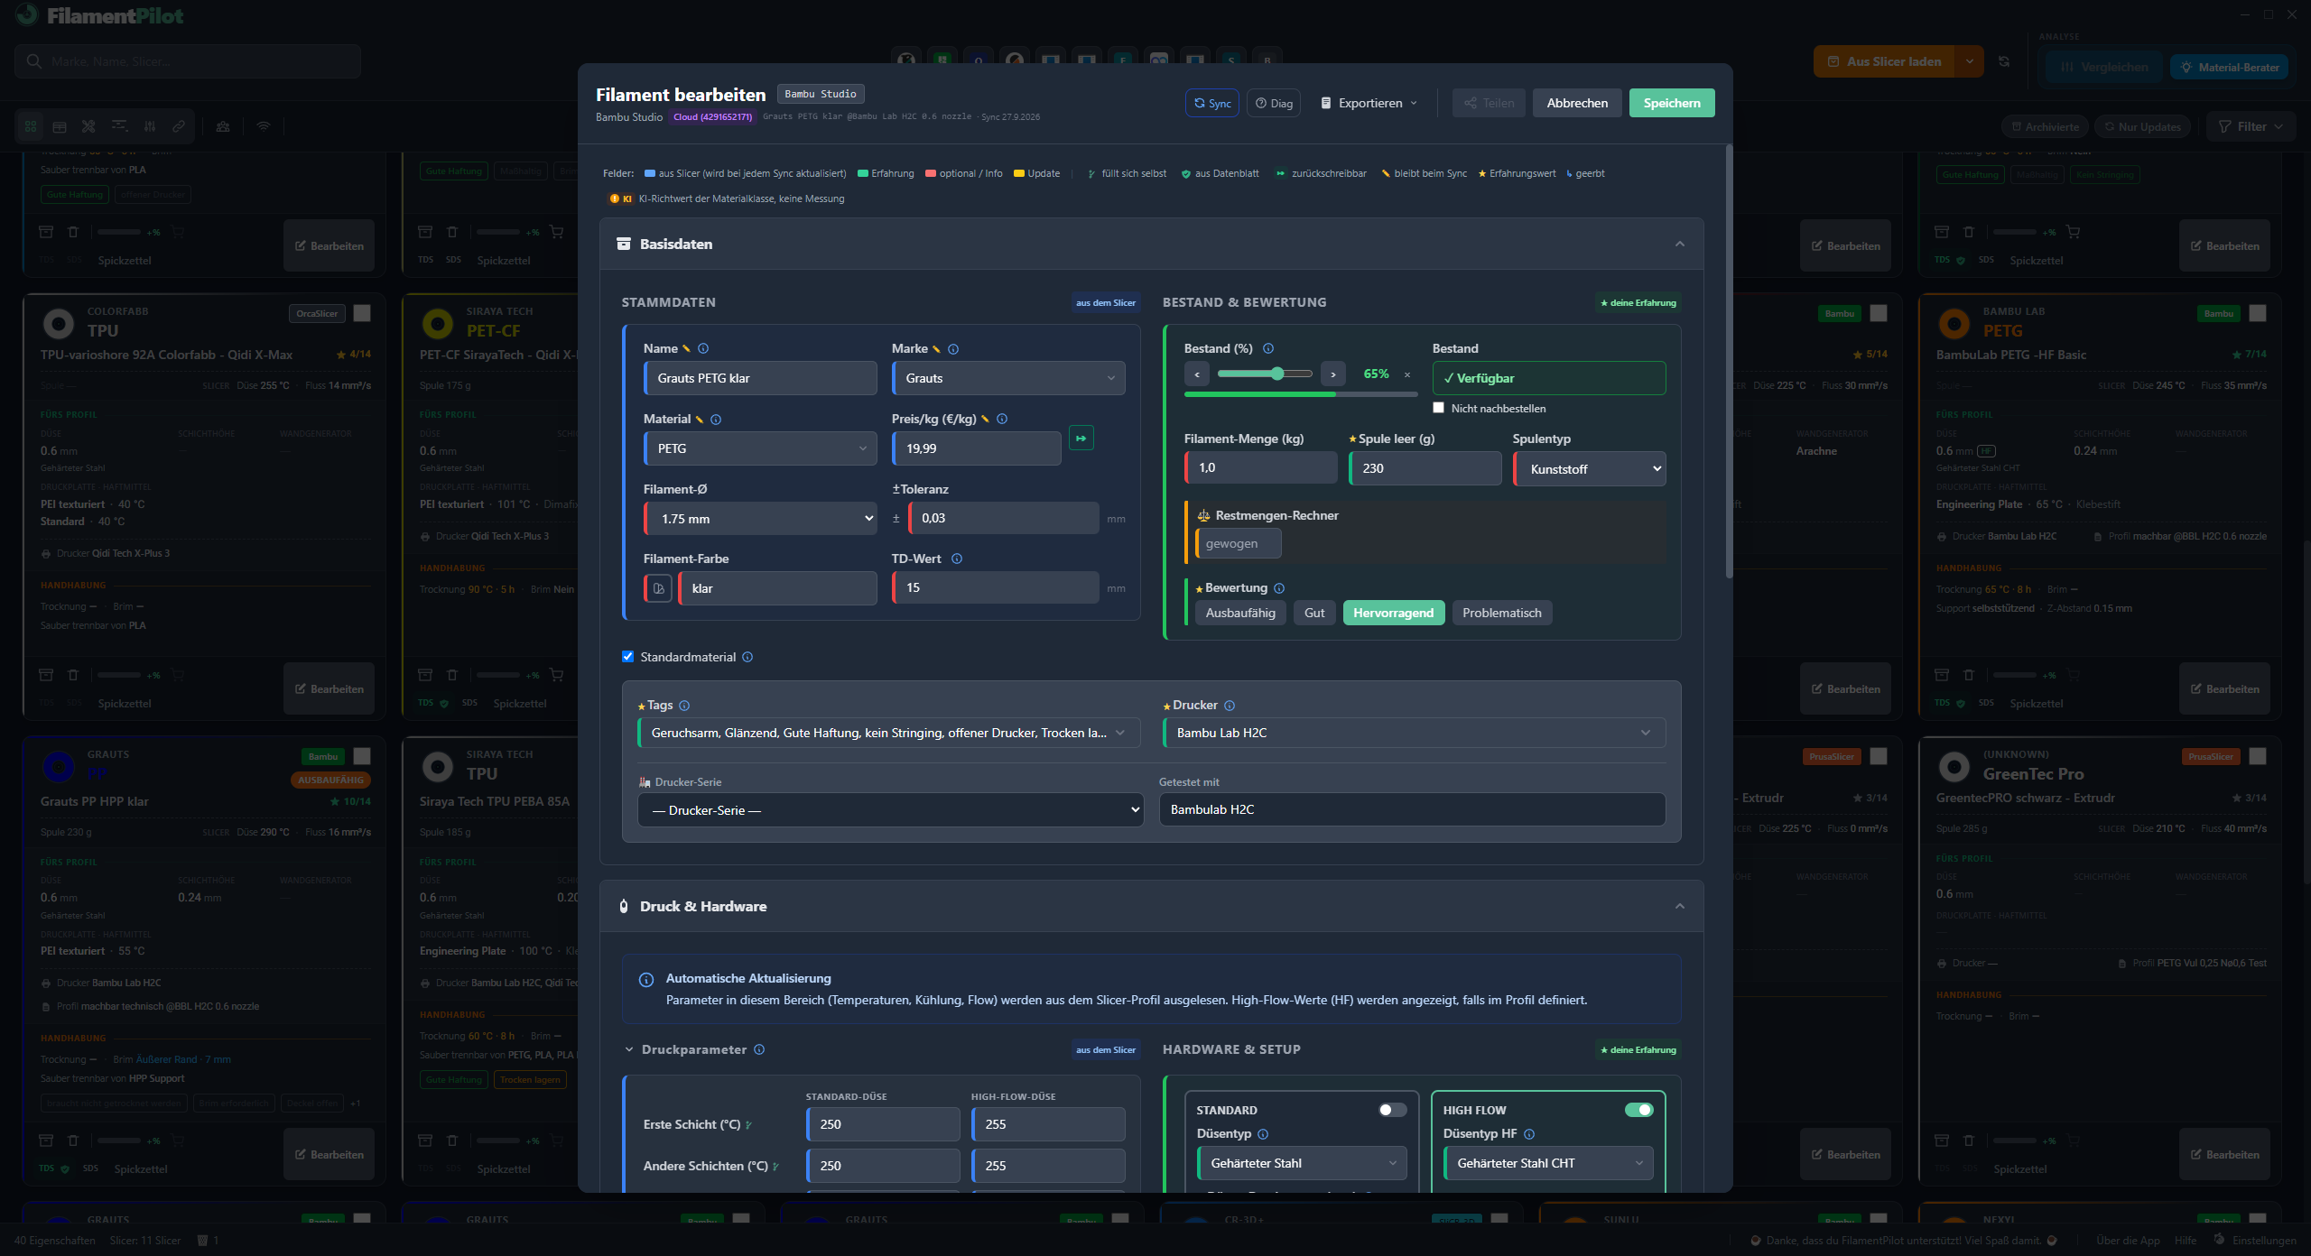2311x1256 pixels.
Task: Collapse the Druck & Hardware section
Action: [1680, 907]
